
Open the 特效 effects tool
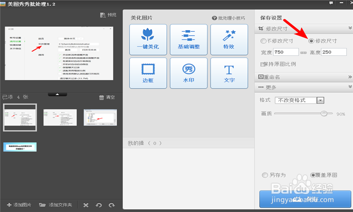tap(229, 40)
